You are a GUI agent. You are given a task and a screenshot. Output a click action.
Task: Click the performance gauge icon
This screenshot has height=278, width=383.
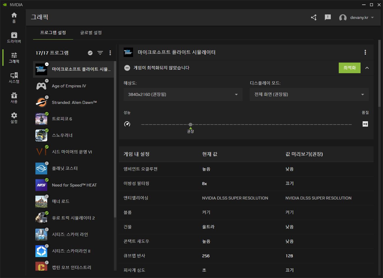pyautogui.click(x=127, y=124)
